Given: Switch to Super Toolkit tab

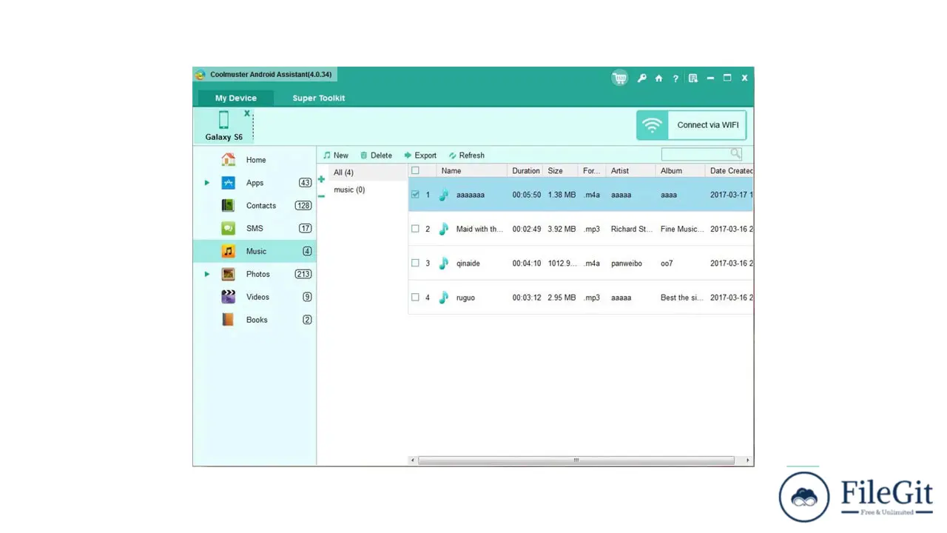Looking at the screenshot, I should (318, 98).
